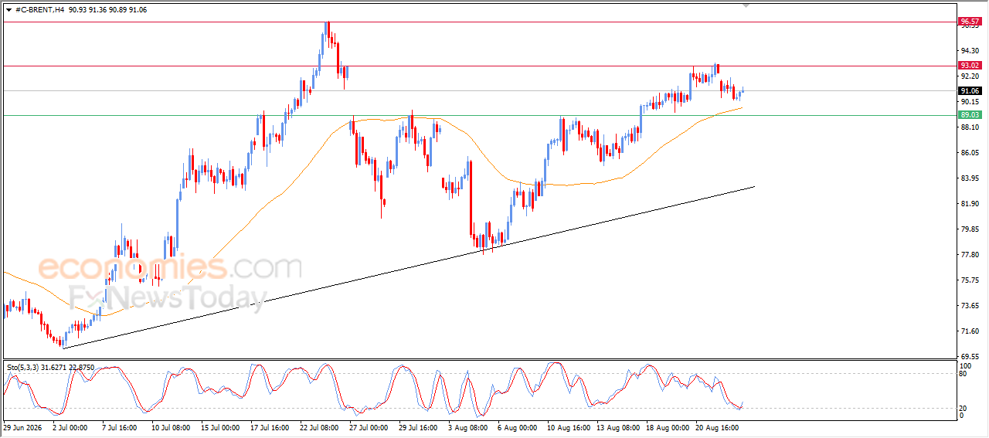Click the 80 level on stochastic scale
This screenshot has width=989, height=438.
coord(963,374)
